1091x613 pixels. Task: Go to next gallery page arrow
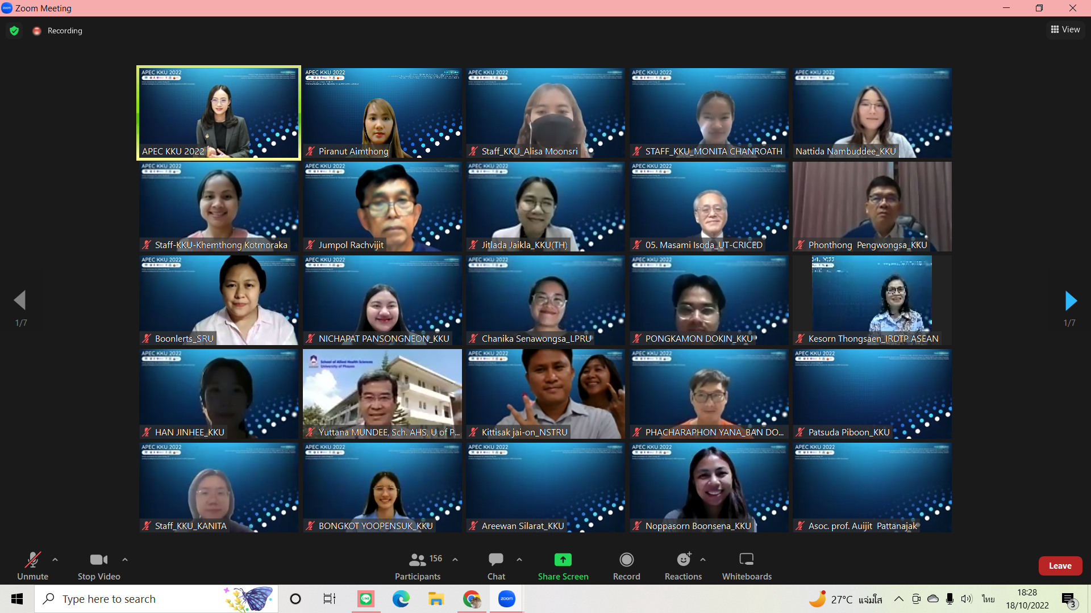tap(1070, 301)
